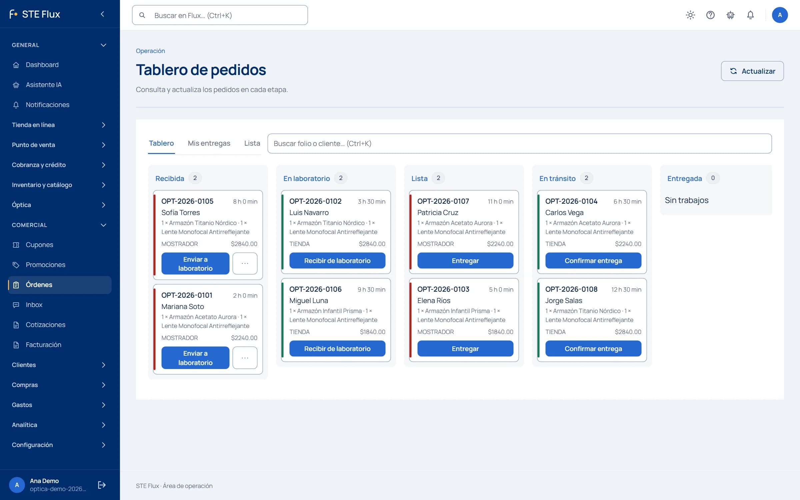The image size is (800, 500).
Task: Open more options for OPT-2026-0105
Action: 245,264
